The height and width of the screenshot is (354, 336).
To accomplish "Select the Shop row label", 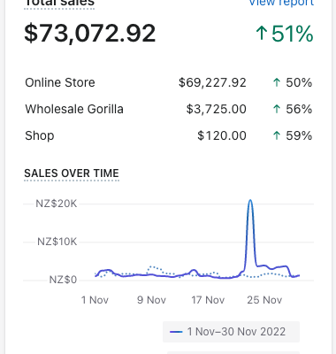I will [40, 136].
